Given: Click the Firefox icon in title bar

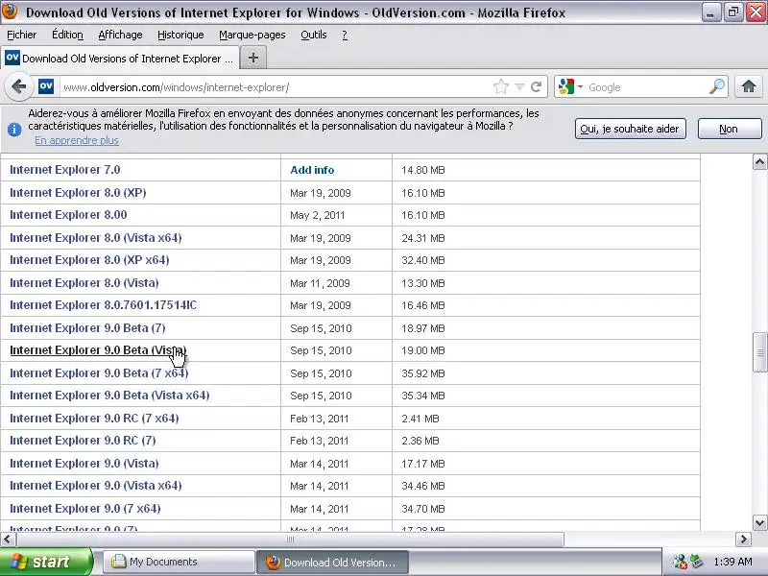Looking at the screenshot, I should 10,11.
